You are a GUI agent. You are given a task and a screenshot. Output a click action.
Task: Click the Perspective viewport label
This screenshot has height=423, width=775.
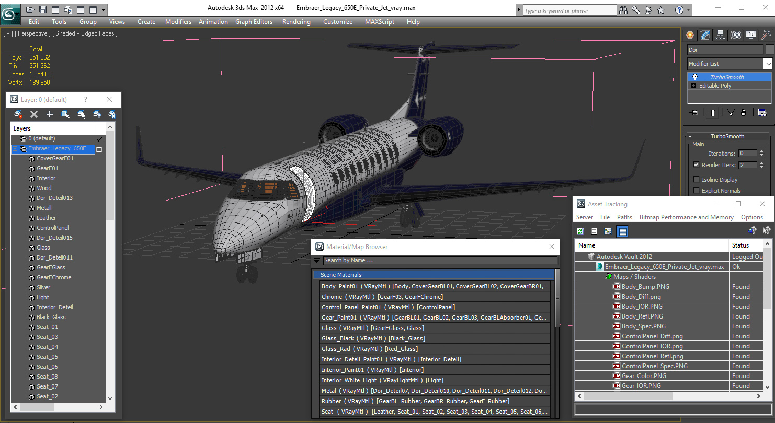[x=33, y=33]
